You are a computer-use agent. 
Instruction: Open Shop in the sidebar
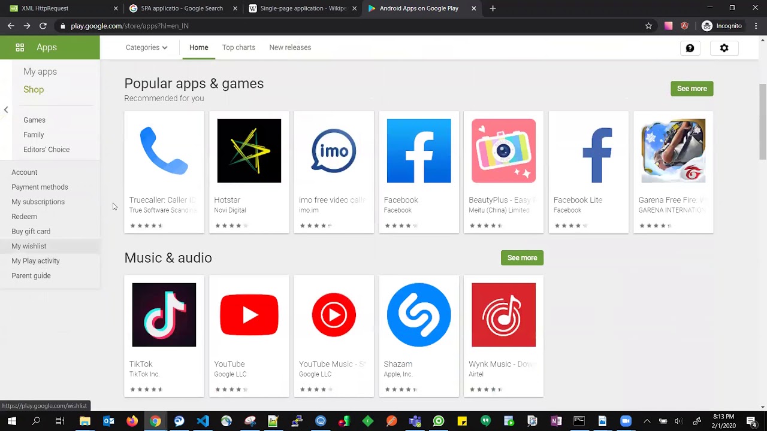[34, 89]
